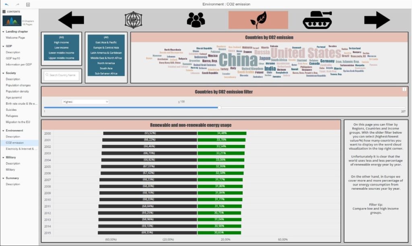Go to next page with right arrow
Viewport: 412px width, 246px height.
pyautogui.click(x=377, y=20)
